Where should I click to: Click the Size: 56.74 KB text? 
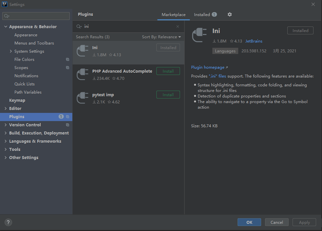pos(204,126)
